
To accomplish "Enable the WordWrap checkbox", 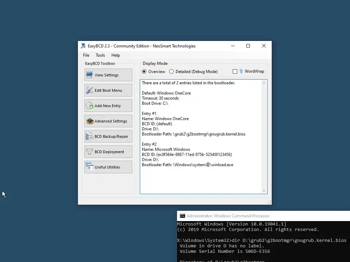I will [x=235, y=72].
